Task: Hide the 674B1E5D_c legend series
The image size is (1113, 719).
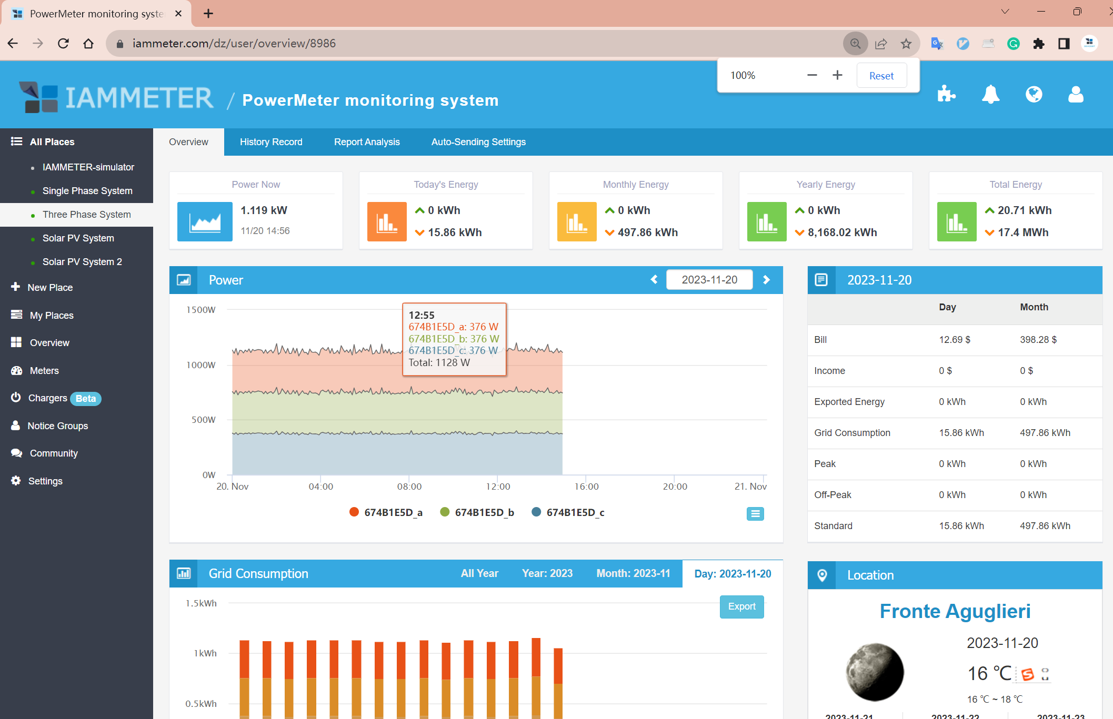Action: click(568, 512)
